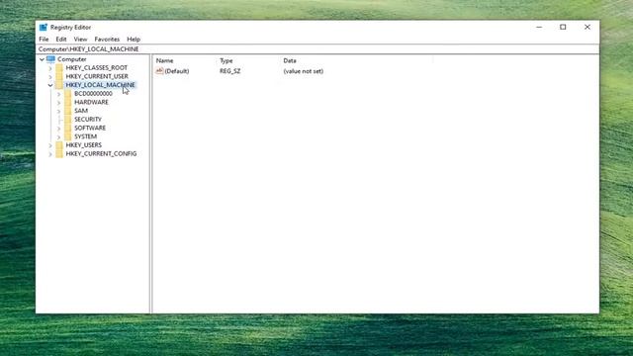Expand HKEY_USERS key arrow
Screen dimensions: 633x356
[x=50, y=145]
